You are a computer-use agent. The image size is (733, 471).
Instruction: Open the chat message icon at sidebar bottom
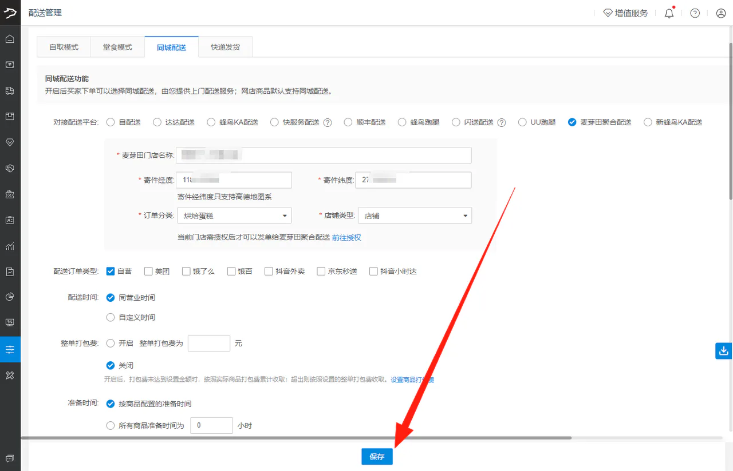pos(10,458)
